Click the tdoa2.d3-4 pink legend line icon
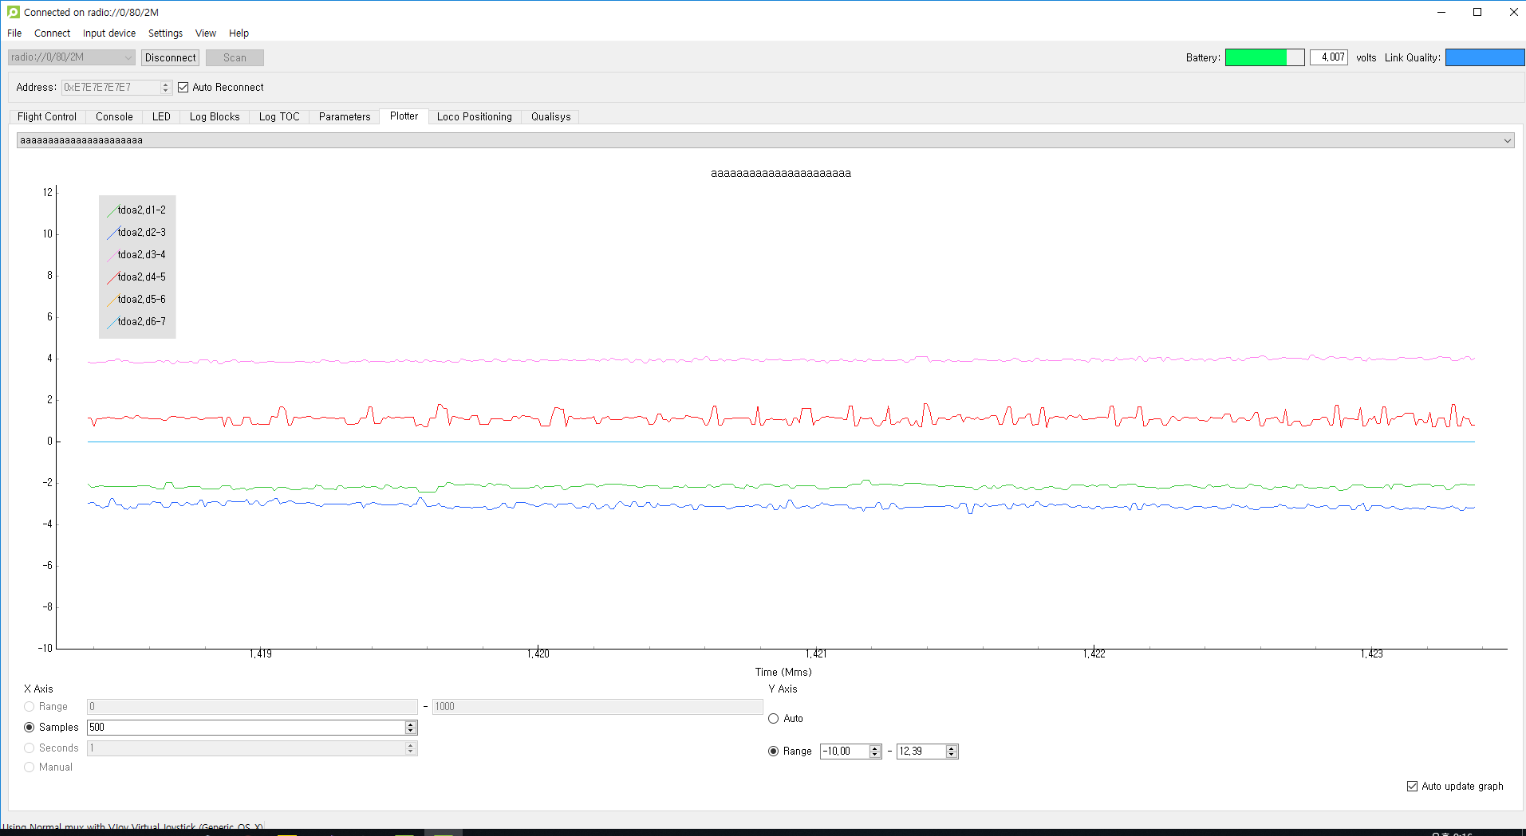Image resolution: width=1526 pixels, height=836 pixels. [112, 256]
